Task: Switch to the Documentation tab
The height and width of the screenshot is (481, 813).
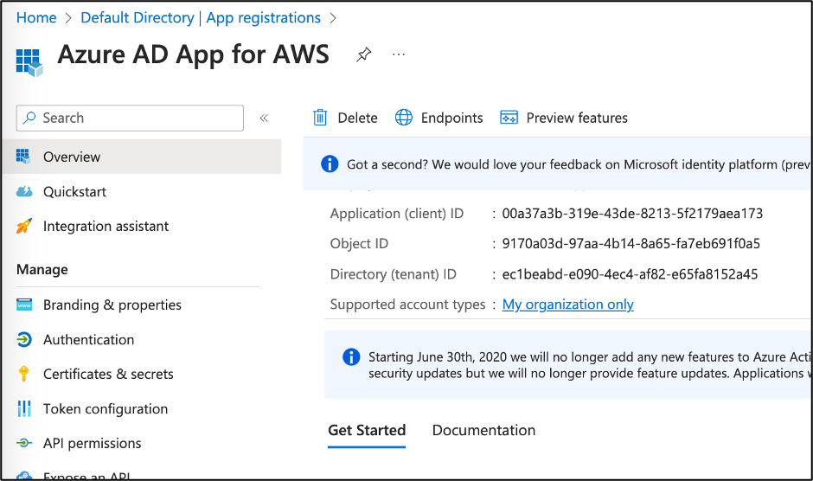Action: 483,430
